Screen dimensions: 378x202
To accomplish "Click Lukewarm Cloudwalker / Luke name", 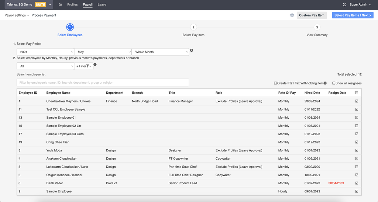I will [x=67, y=167].
